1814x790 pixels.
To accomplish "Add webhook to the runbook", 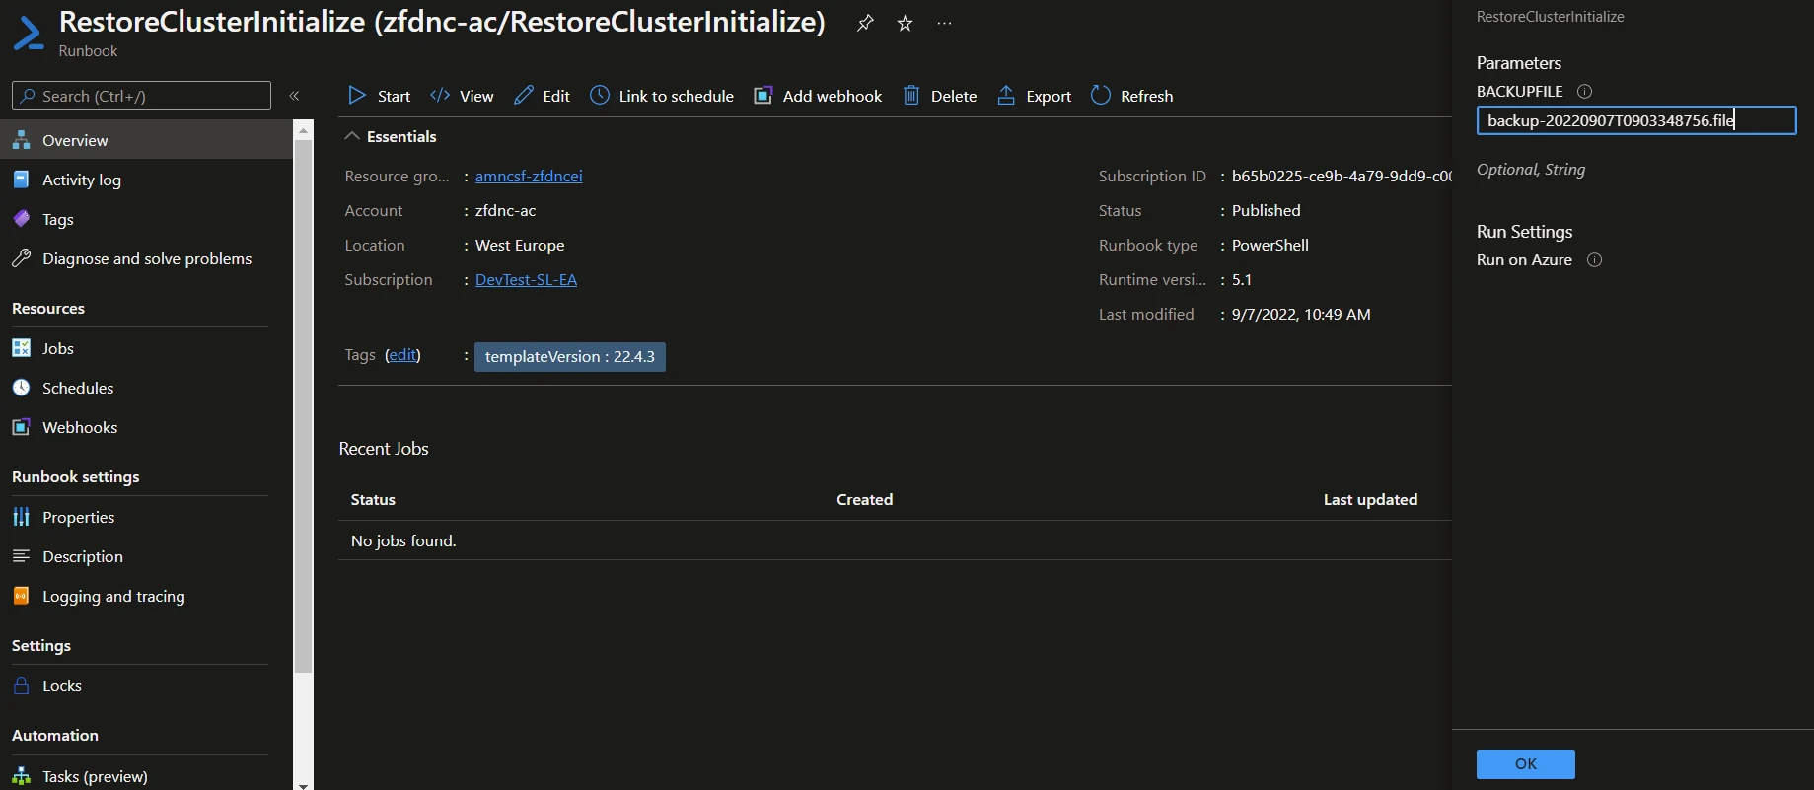I will coord(818,96).
